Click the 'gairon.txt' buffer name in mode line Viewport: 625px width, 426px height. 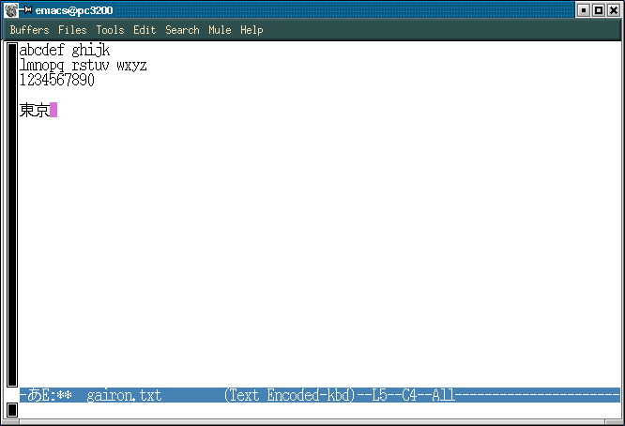(x=124, y=395)
